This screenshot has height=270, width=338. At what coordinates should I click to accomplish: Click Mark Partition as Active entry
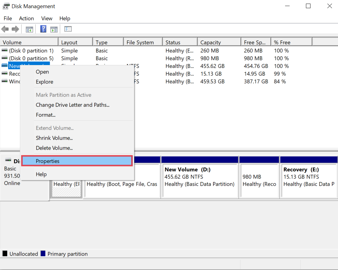click(78, 95)
